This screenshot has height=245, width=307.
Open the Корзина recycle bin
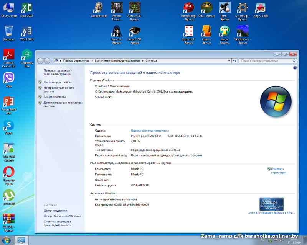[9, 33]
